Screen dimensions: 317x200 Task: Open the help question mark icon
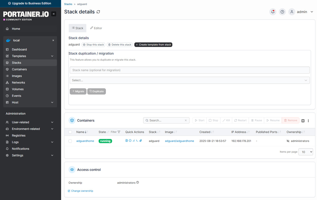click(x=282, y=12)
